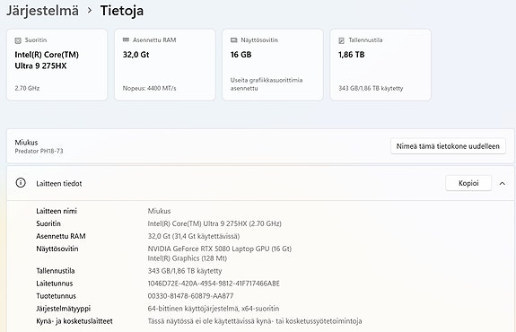This screenshot has height=332, width=516.
Task: Select the computer name Miukus above Predator
Action: [x=26, y=143]
